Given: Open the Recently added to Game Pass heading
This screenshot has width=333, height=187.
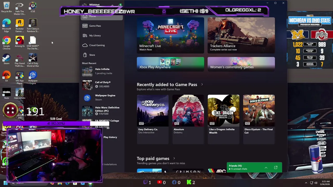Looking at the screenshot, I should click(x=167, y=84).
